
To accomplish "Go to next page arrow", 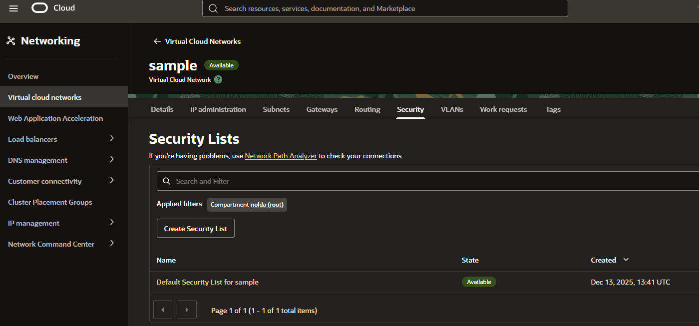I will tap(187, 310).
